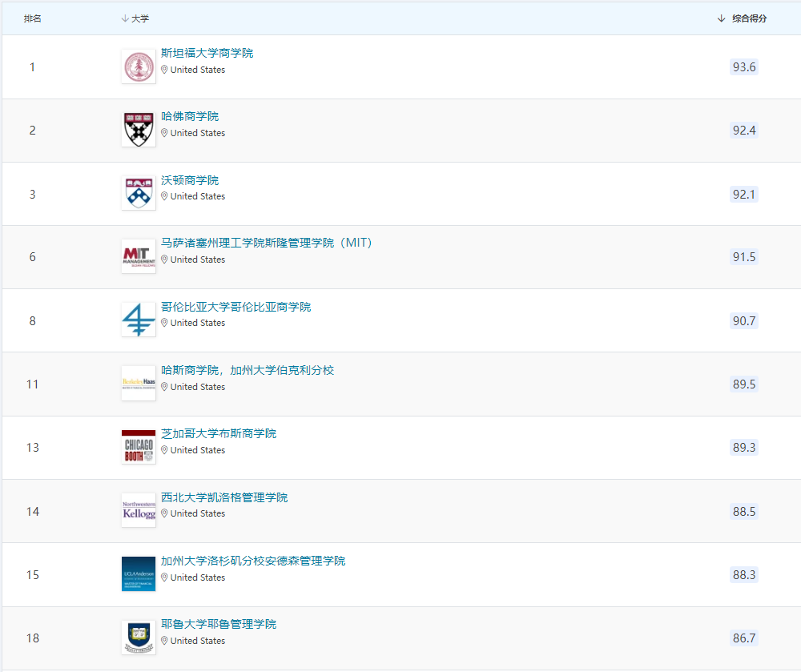Click the 排名 column header
801x672 pixels.
(33, 18)
